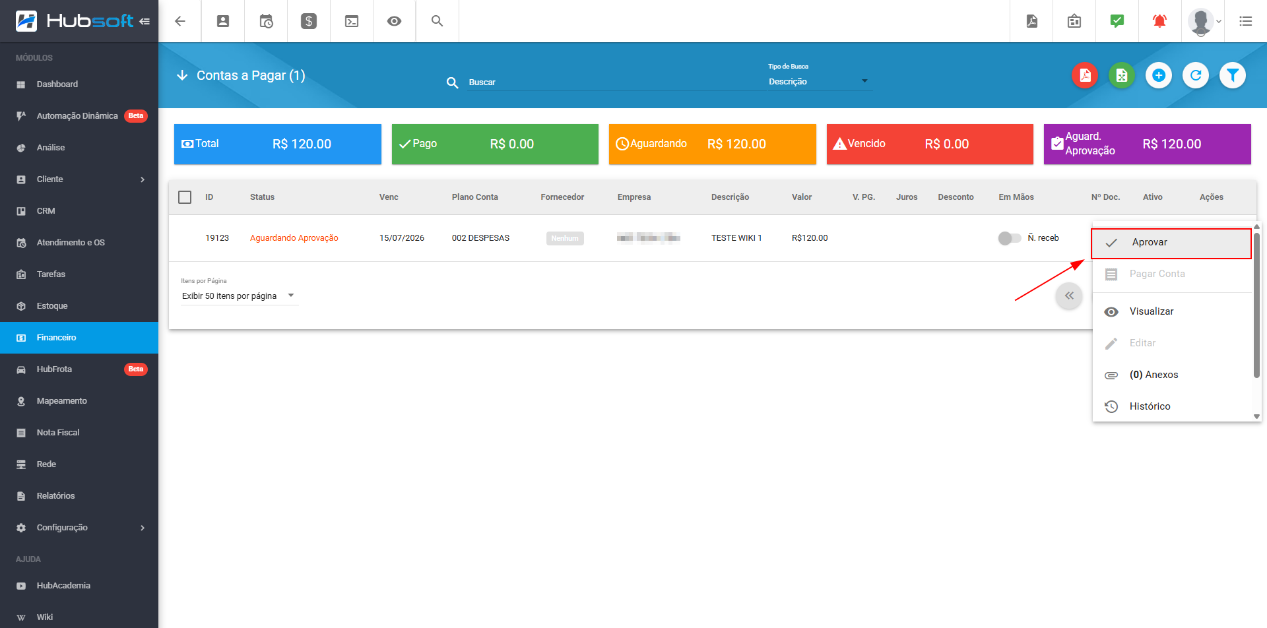Open the PDF document icon in top right bar
Screen dimensions: 1267x628
pos(1032,21)
